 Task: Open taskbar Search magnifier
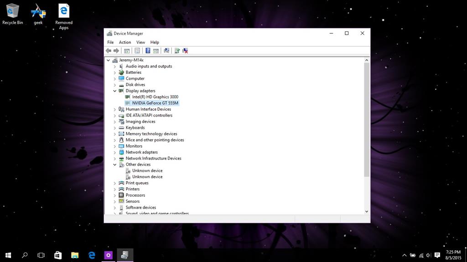coord(25,255)
